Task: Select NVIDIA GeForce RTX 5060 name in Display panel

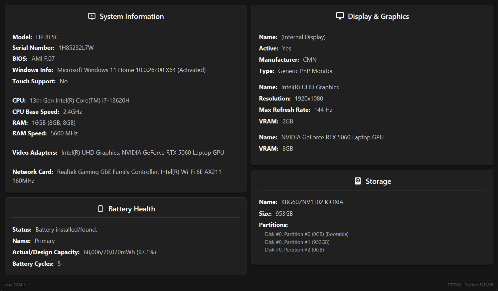Action: coord(332,137)
